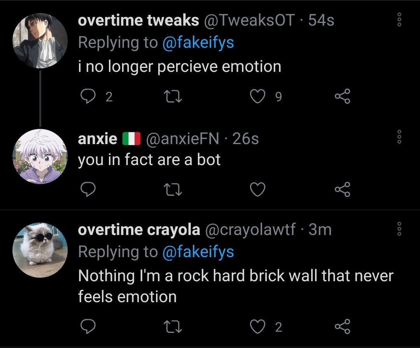The height and width of the screenshot is (348, 420).
Task: Like anxie's 'you in fact are a bot' tweet
Action: coord(257,189)
